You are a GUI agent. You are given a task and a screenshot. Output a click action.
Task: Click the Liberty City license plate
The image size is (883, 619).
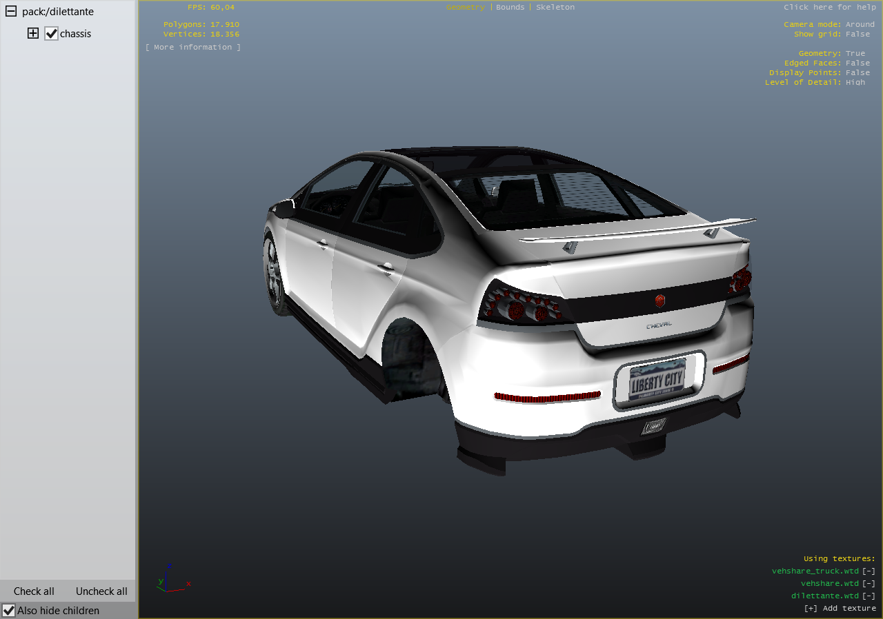pos(657,379)
